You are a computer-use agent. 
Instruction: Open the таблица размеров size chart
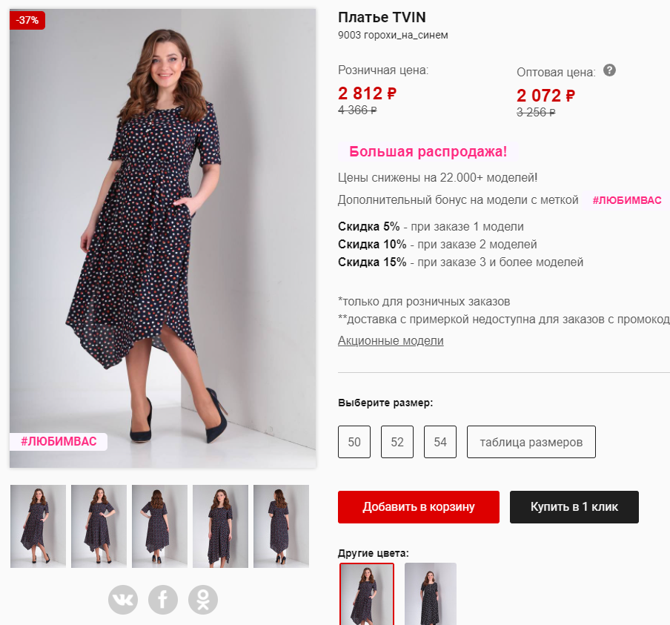pos(531,442)
